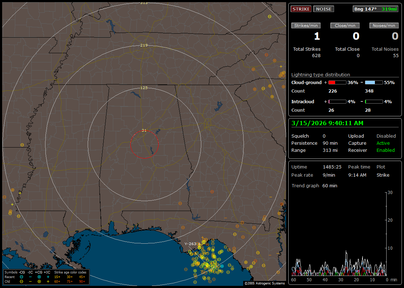Click the Recent +CG cyan circle symbol
The image size is (404, 288).
coord(39,277)
